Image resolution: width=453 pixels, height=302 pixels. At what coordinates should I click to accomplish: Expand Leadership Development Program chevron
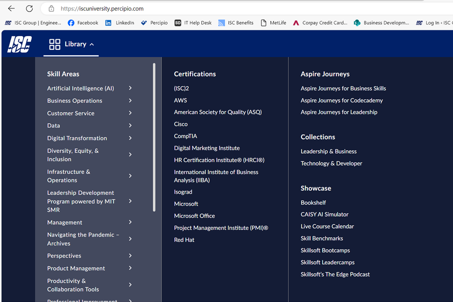point(130,201)
